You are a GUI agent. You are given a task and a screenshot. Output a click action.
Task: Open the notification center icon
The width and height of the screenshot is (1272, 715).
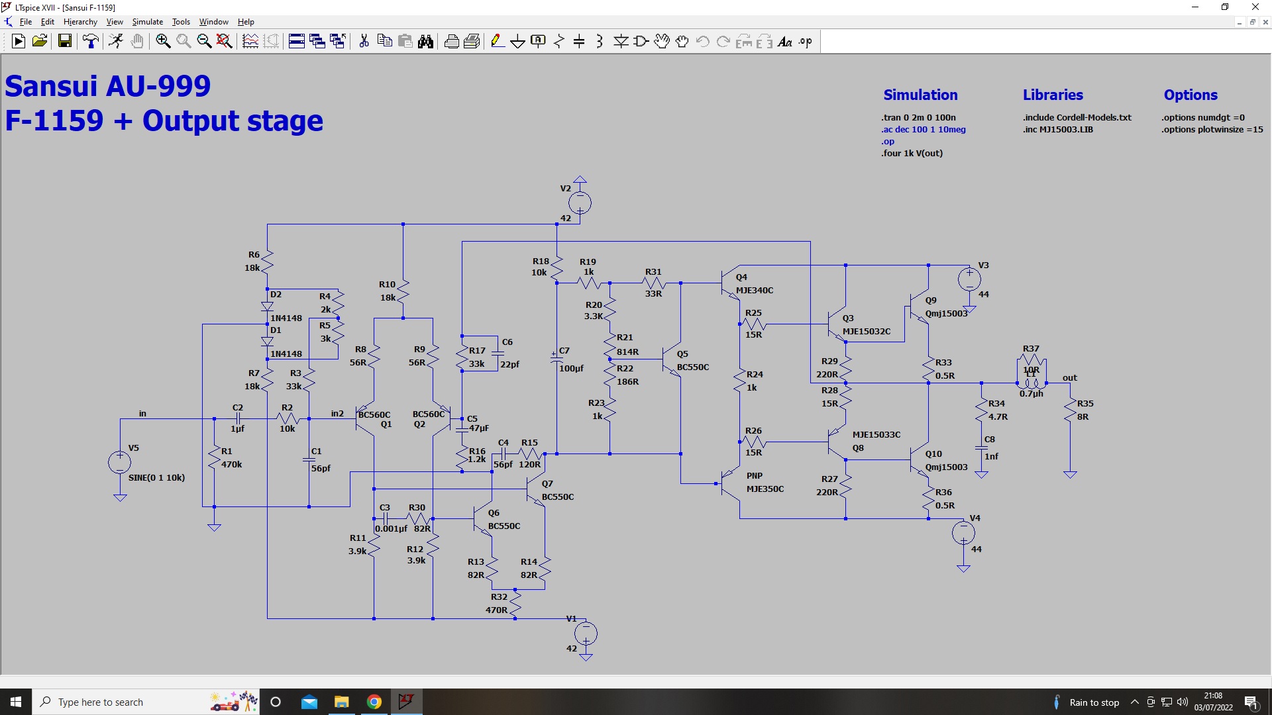[x=1251, y=702]
